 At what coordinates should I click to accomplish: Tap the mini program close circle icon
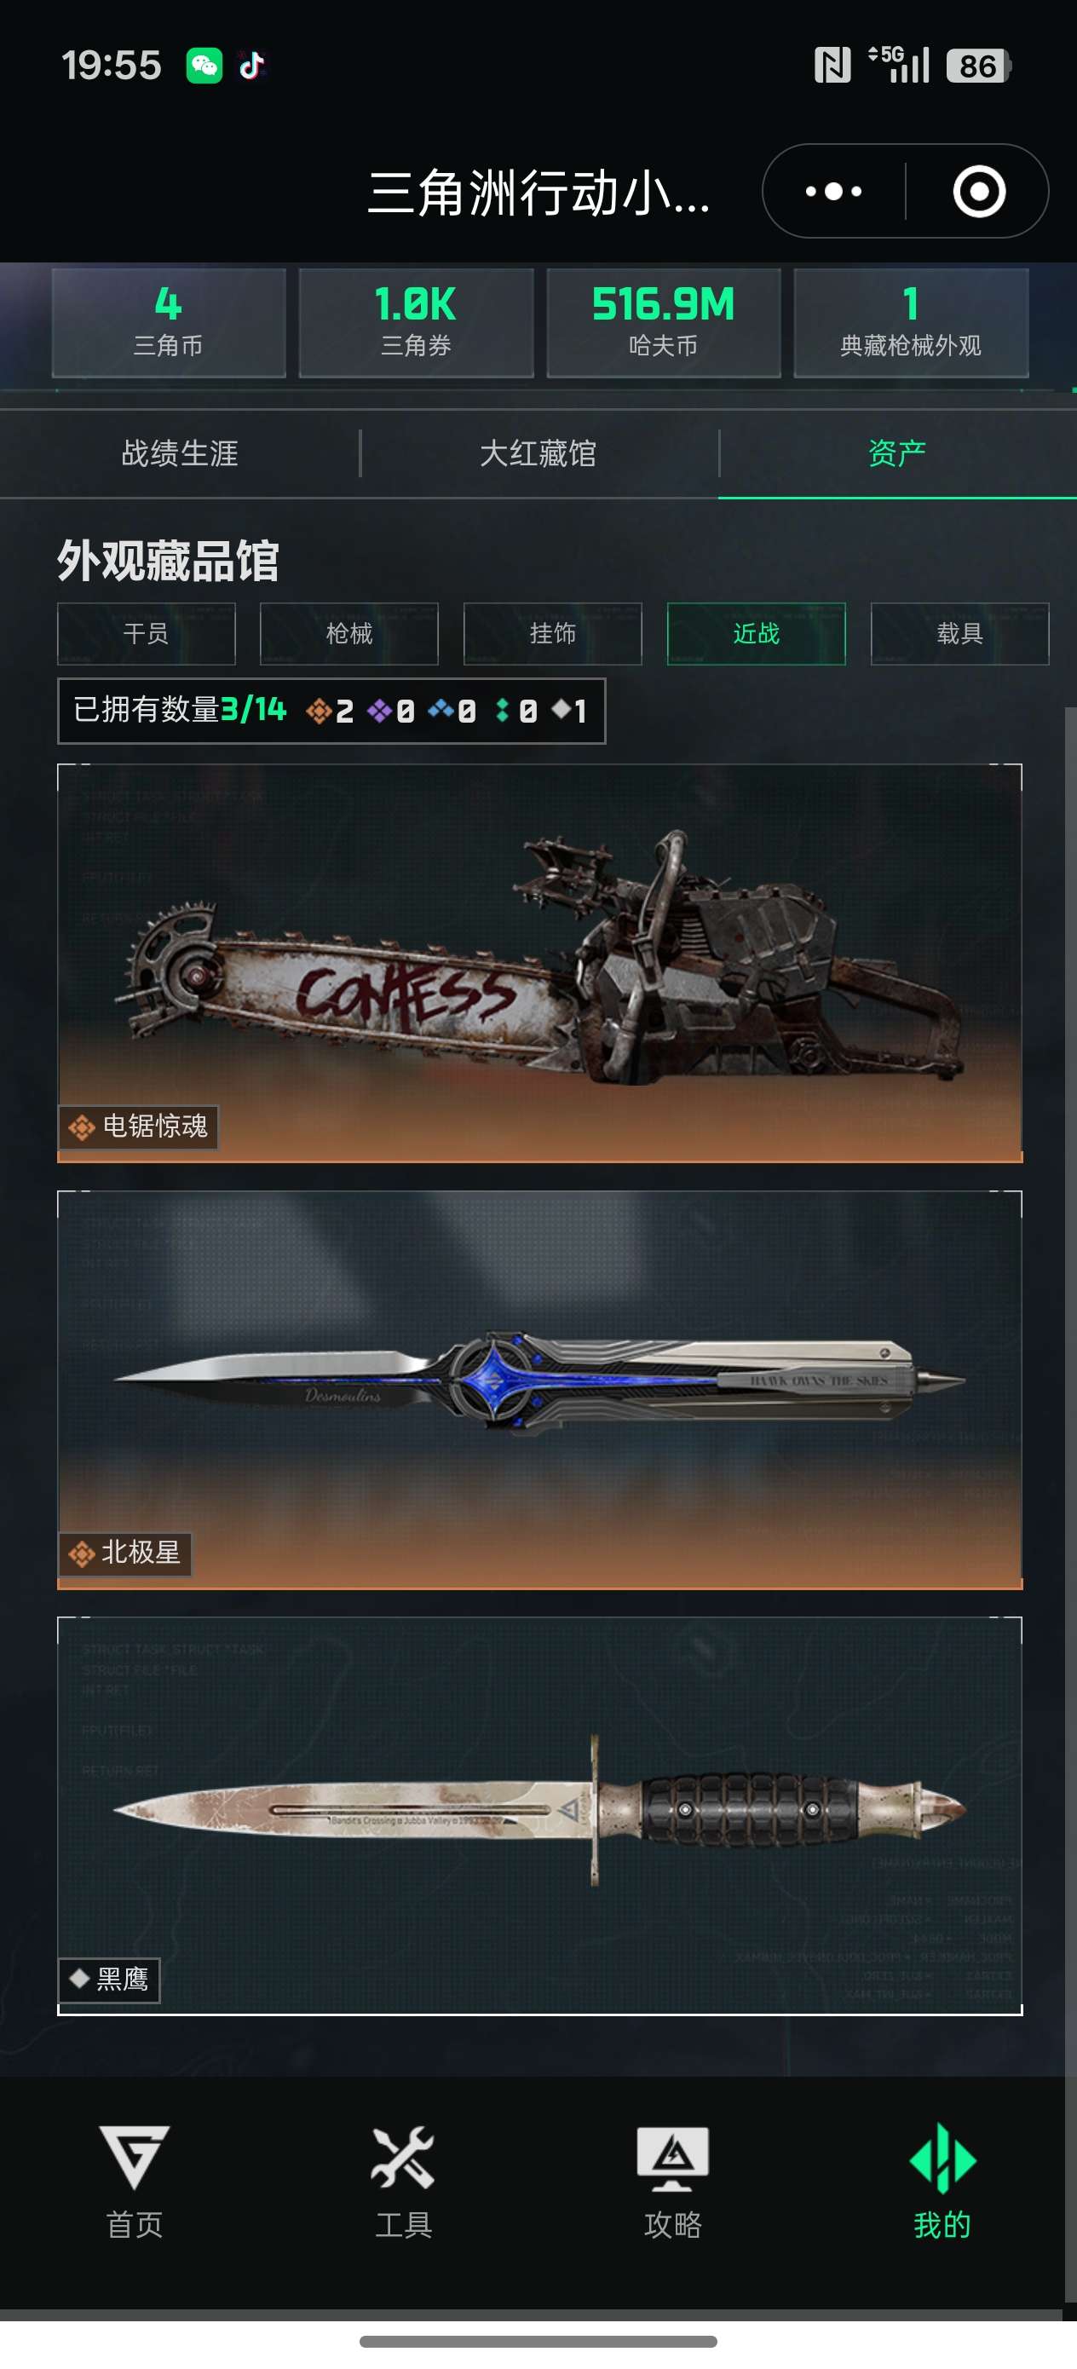point(979,191)
